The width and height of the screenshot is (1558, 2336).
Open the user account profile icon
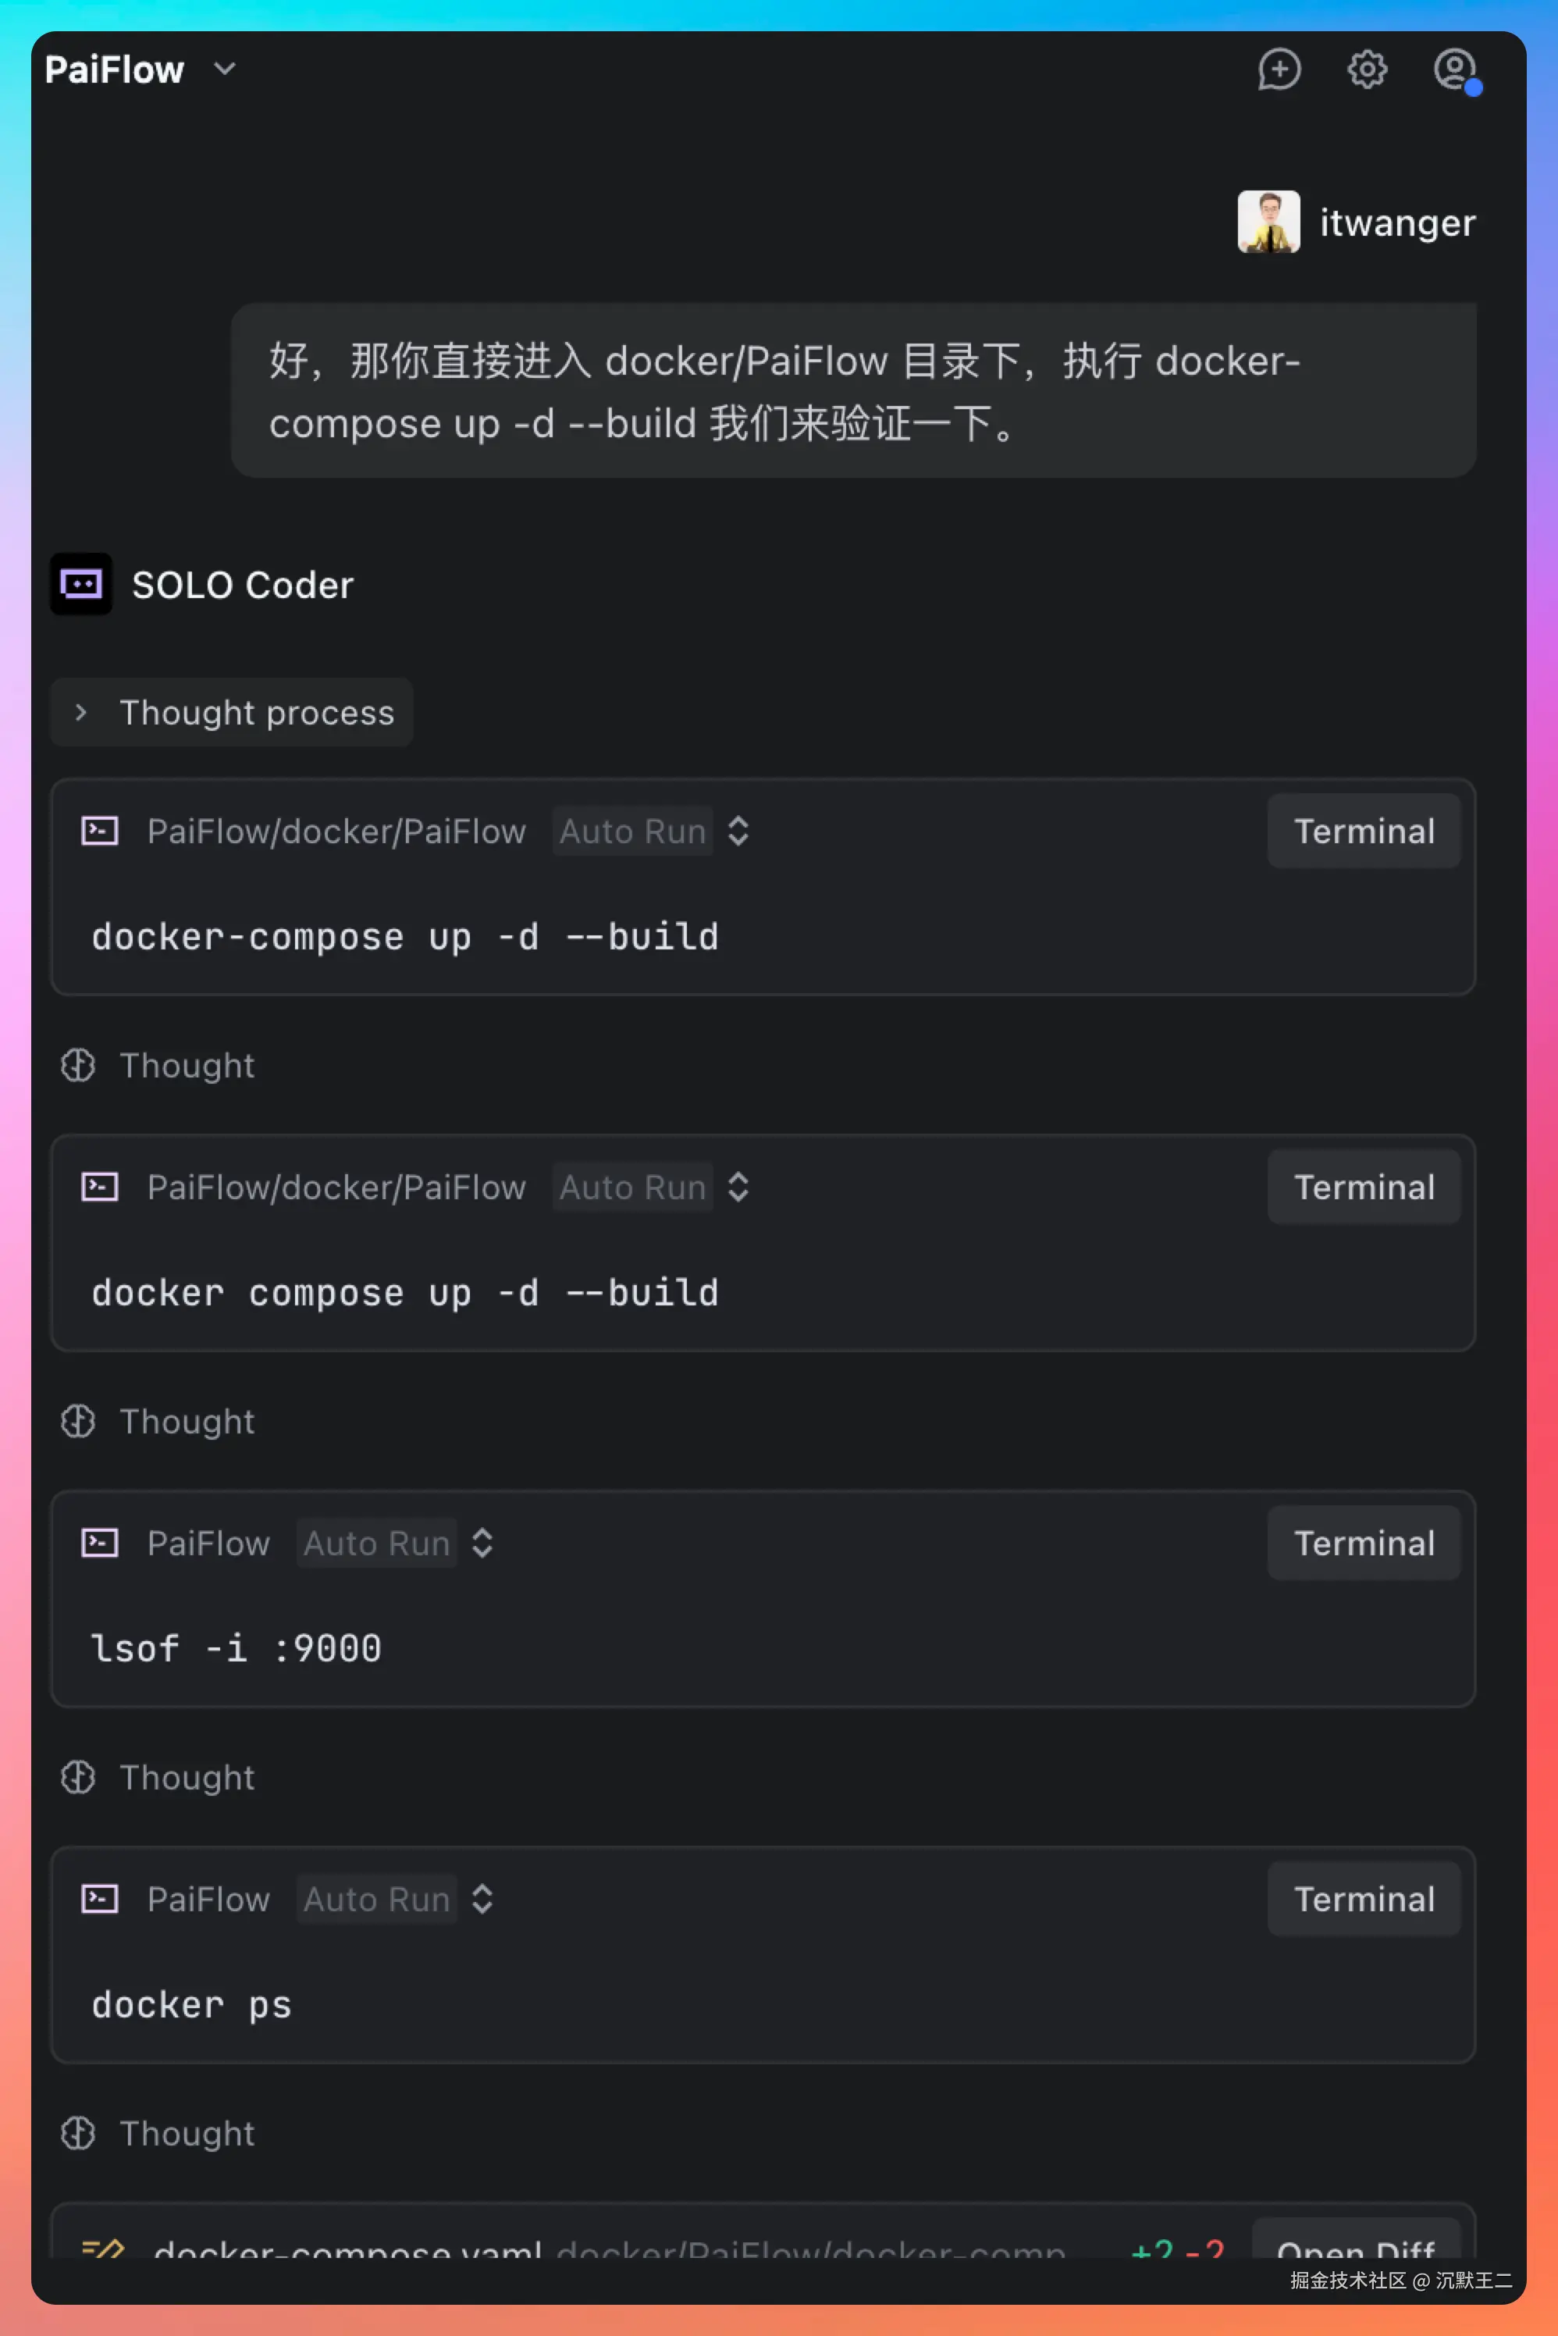tap(1455, 69)
